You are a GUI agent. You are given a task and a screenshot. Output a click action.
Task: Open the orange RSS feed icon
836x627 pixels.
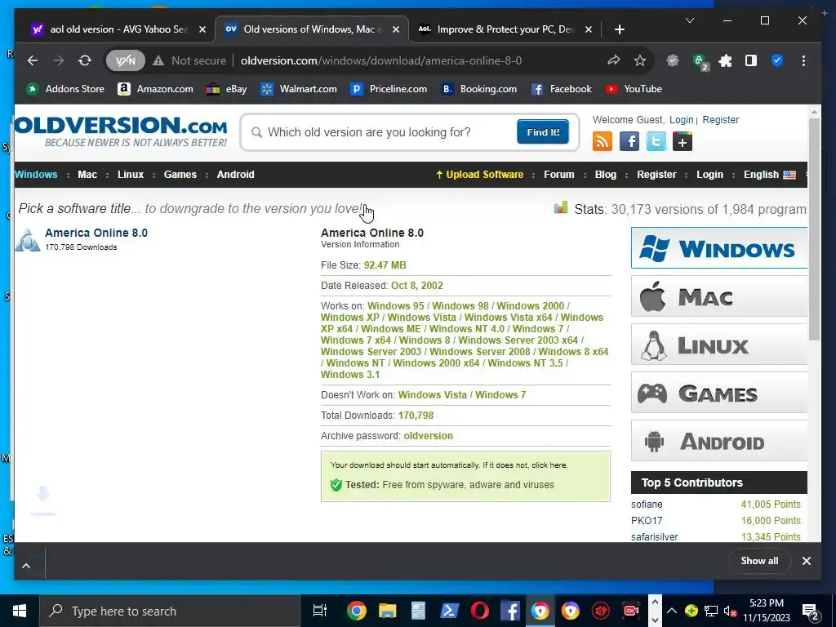tap(603, 141)
